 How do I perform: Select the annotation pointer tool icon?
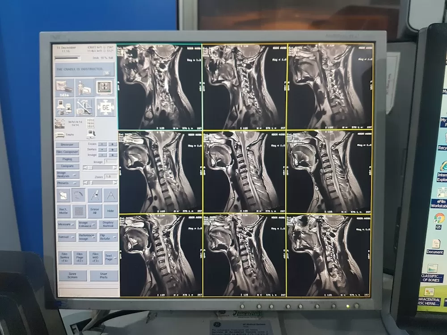[64, 196]
